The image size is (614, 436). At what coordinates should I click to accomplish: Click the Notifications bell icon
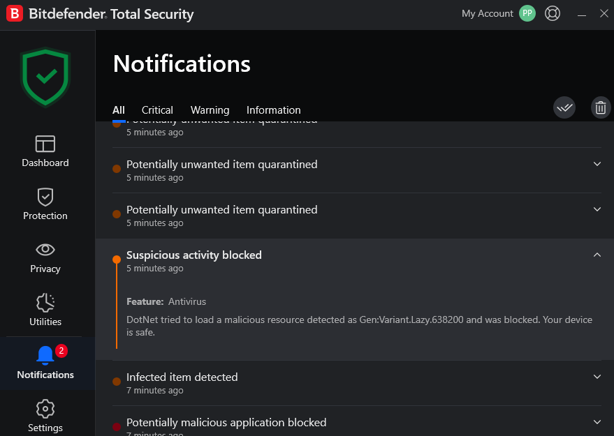[x=45, y=356]
